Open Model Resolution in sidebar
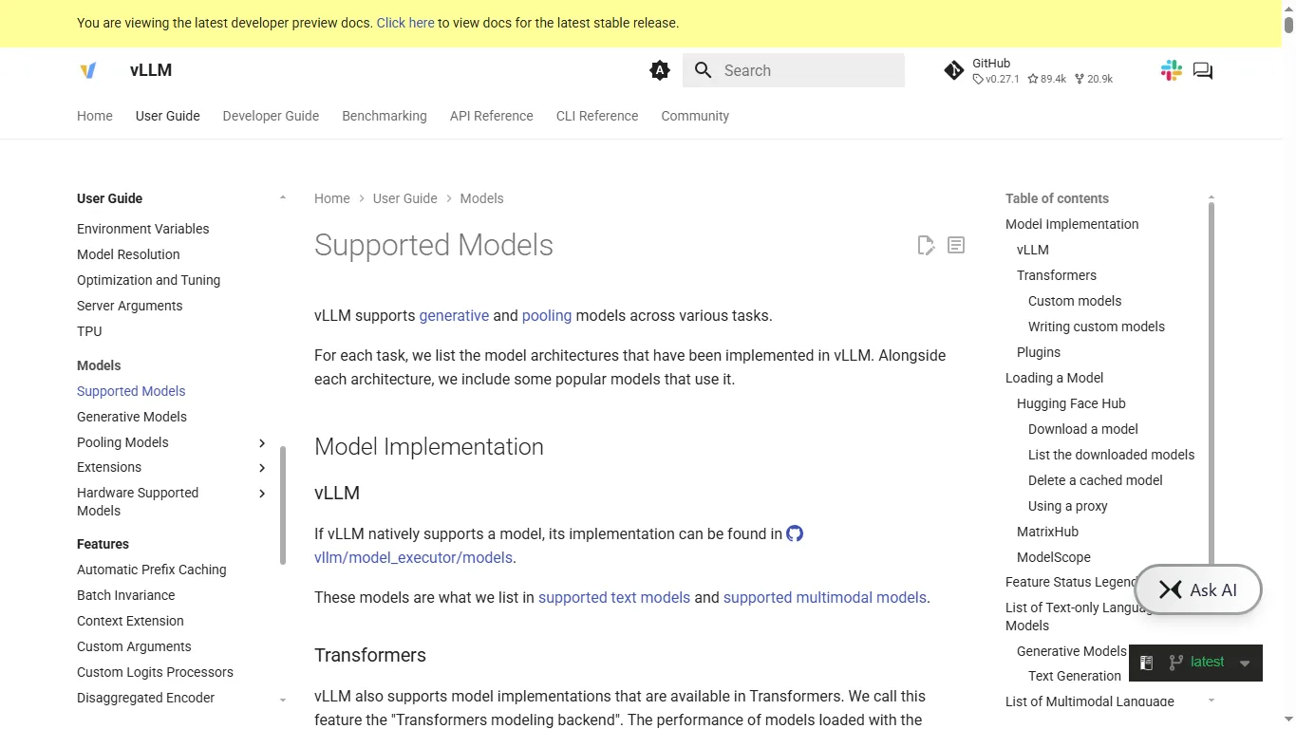1296x729 pixels. click(x=128, y=254)
